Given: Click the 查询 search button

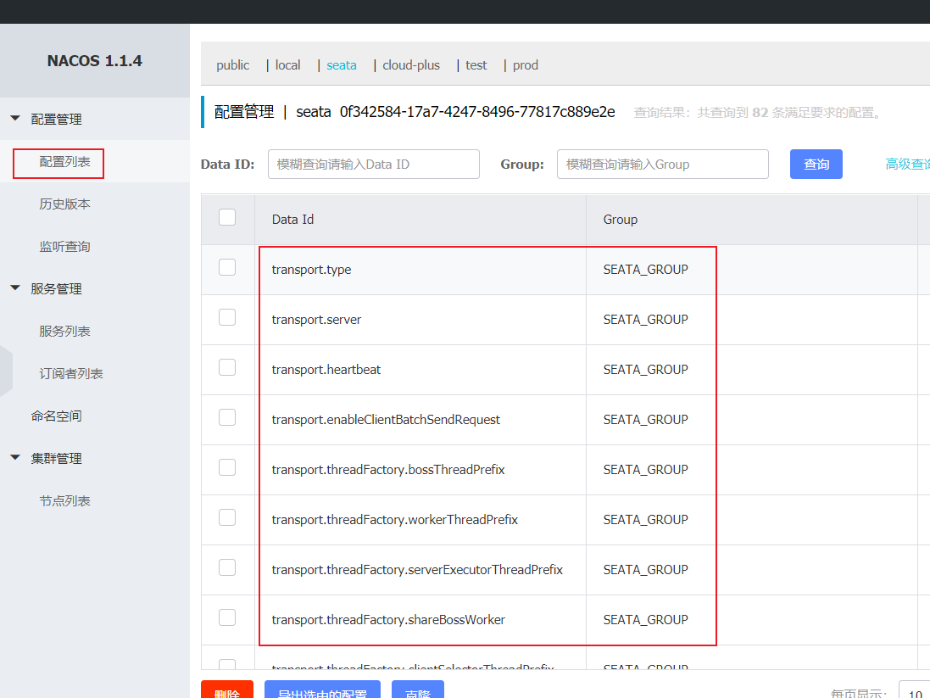Looking at the screenshot, I should (816, 165).
